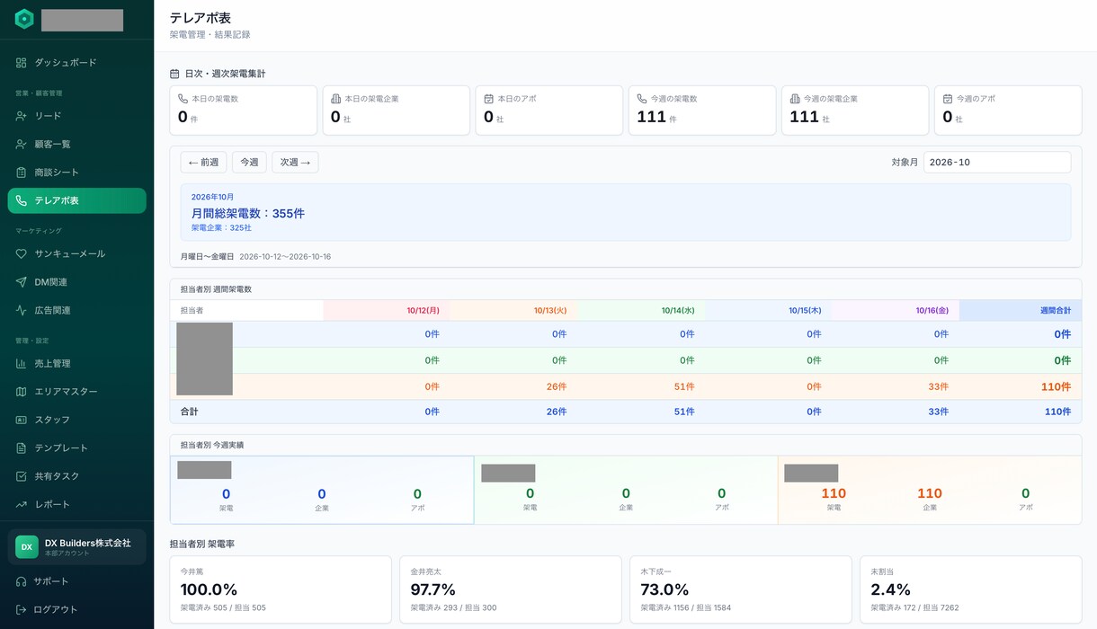This screenshot has height=629, width=1097.
Task: Click 110件 weekly total in orange row
Action: pos(1057,386)
